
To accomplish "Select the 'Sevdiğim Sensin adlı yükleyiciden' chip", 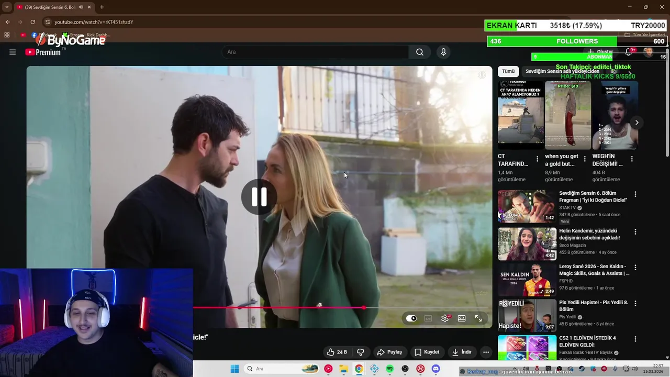I will click(x=562, y=71).
